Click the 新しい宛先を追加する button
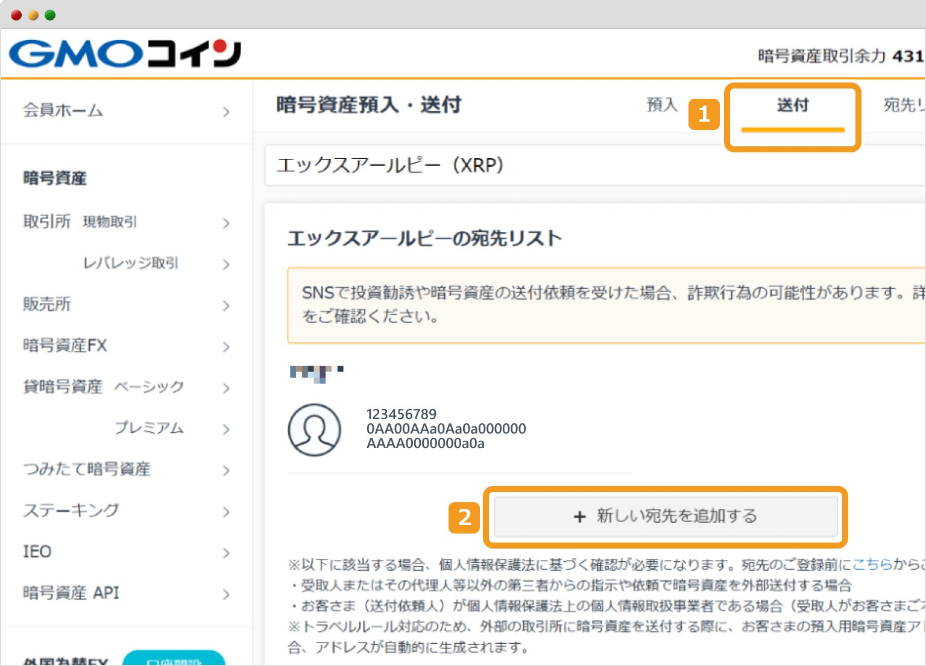Image resolution: width=926 pixels, height=666 pixels. pyautogui.click(x=666, y=517)
